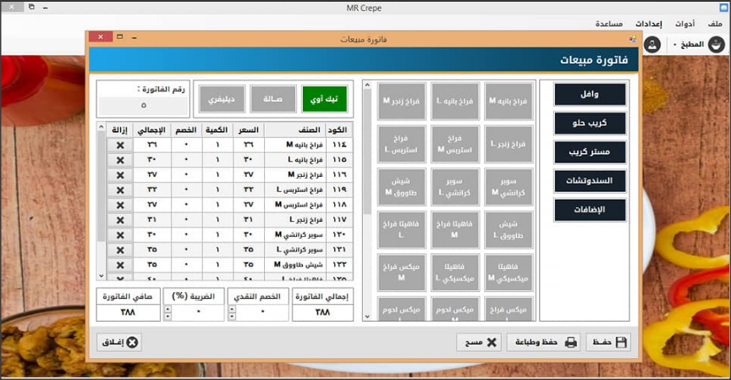Increase the tax (الضريبة) value with up arrow
The image size is (731, 380).
(x=167, y=308)
